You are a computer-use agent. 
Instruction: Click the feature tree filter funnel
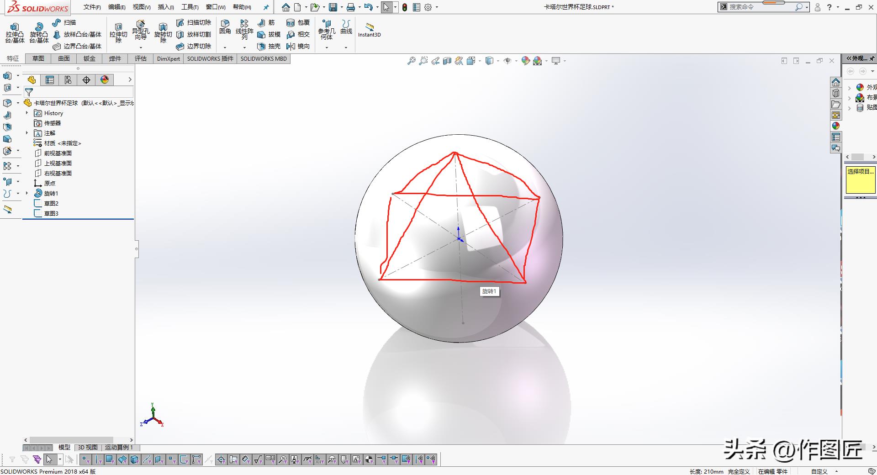(29, 92)
